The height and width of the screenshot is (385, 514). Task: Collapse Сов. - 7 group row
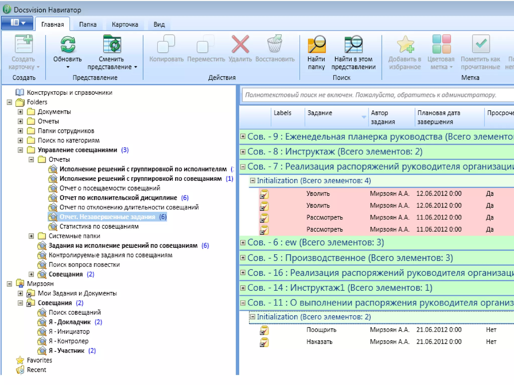[243, 166]
